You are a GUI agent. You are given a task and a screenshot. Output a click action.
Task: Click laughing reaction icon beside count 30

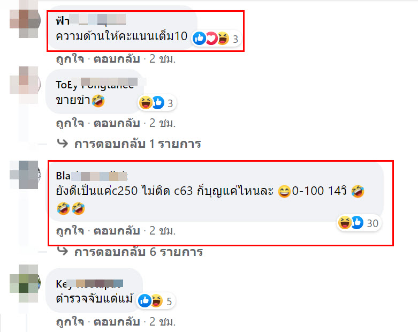(x=345, y=223)
